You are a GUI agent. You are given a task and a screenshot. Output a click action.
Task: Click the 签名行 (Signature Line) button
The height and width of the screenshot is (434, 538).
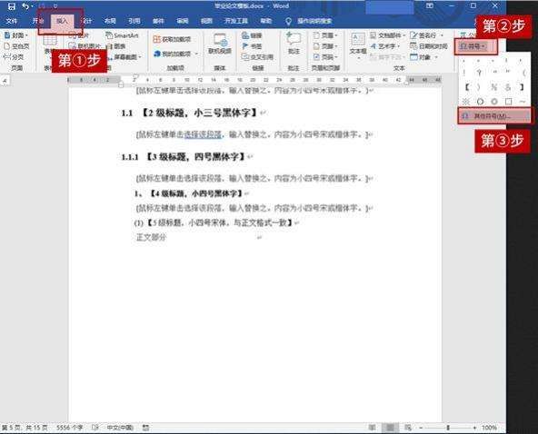426,35
